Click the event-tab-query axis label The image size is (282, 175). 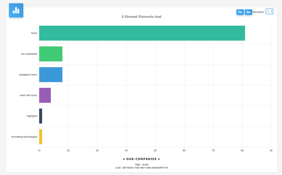[x=28, y=95]
